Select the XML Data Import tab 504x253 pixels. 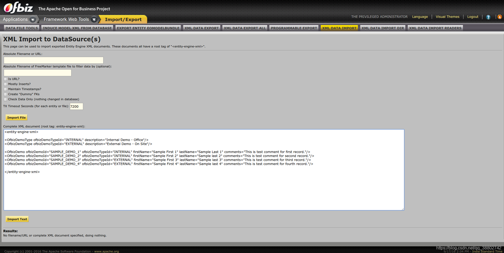(x=339, y=28)
